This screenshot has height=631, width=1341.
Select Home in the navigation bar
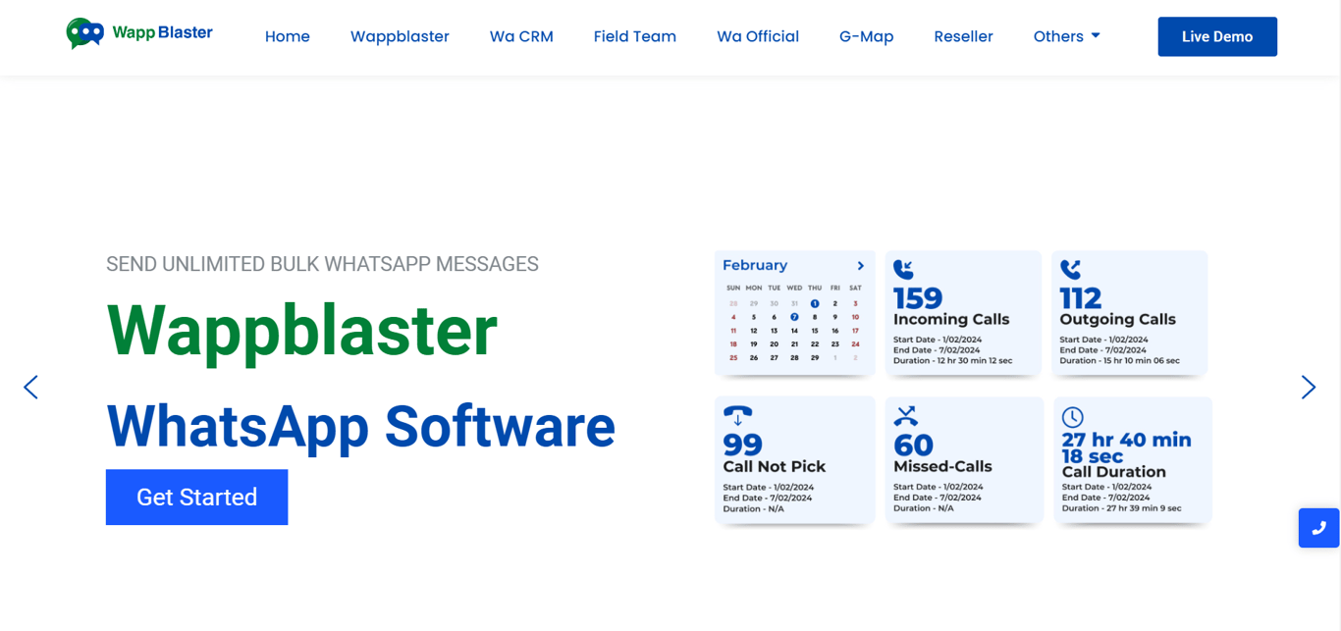coord(287,36)
